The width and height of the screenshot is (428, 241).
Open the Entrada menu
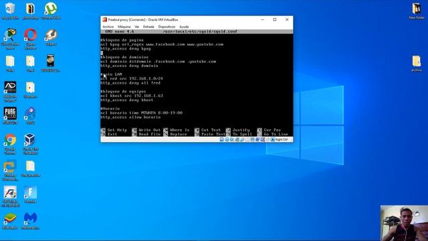[x=148, y=27]
